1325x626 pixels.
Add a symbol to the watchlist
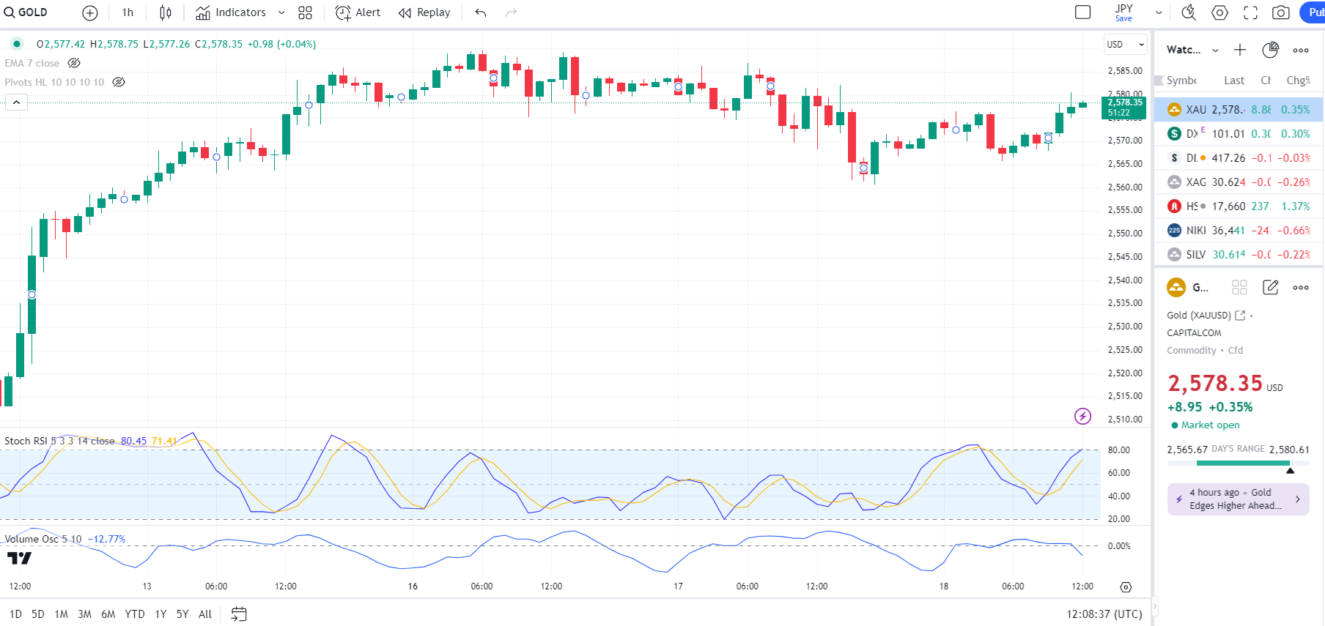pyautogui.click(x=1239, y=50)
